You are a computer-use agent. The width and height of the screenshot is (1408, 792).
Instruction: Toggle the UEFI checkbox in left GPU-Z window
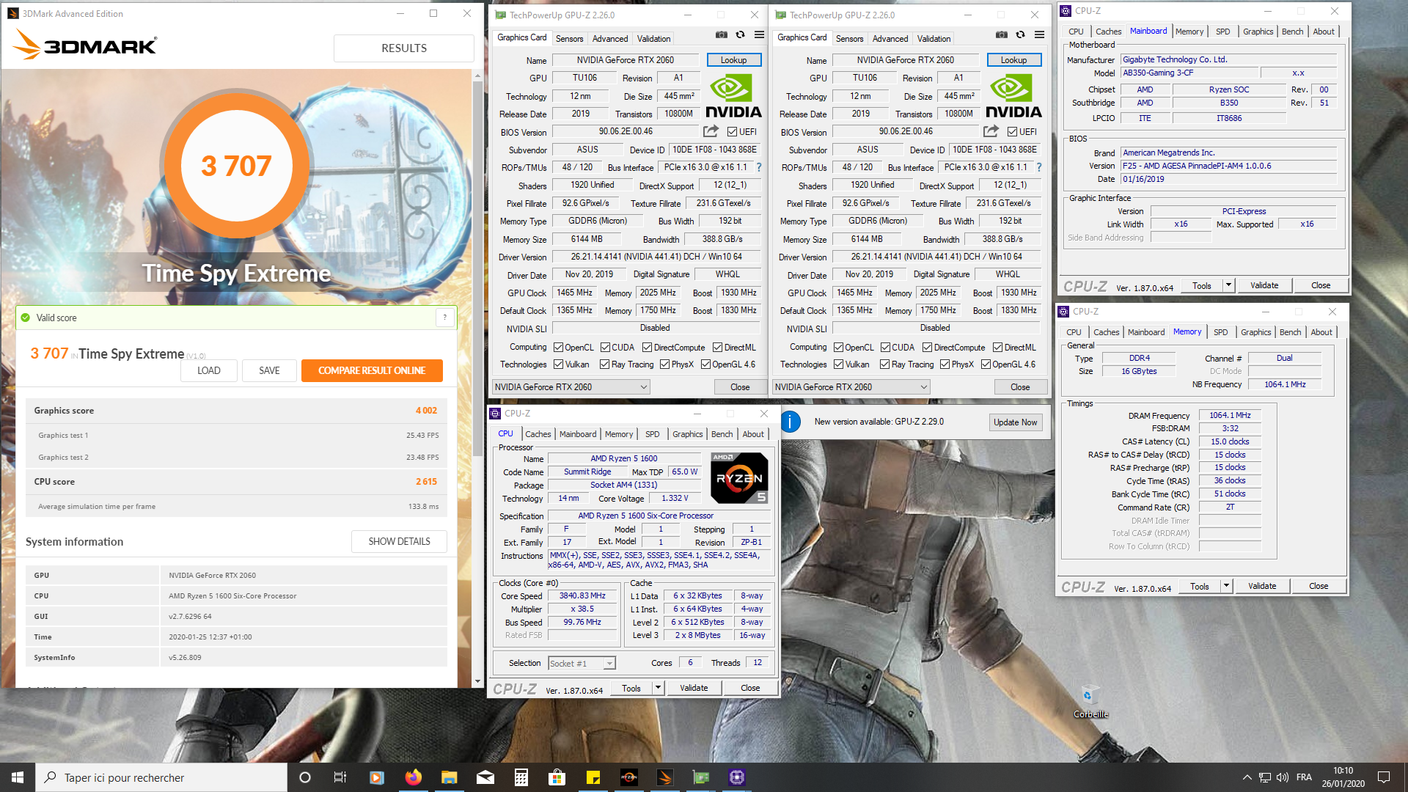(732, 132)
